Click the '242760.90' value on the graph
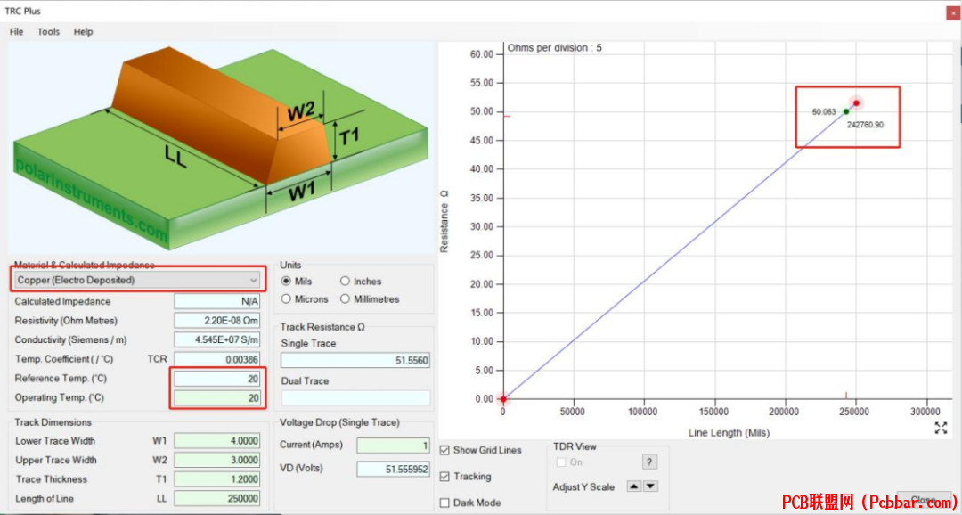This screenshot has height=515, width=962. click(x=866, y=125)
